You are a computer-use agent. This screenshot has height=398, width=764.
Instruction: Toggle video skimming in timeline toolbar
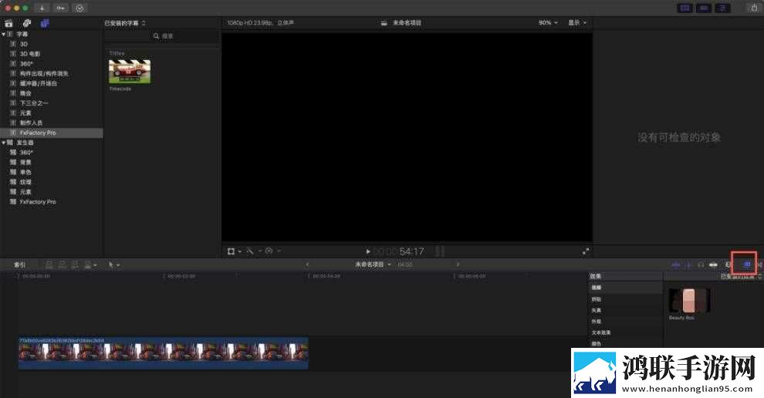click(x=676, y=265)
